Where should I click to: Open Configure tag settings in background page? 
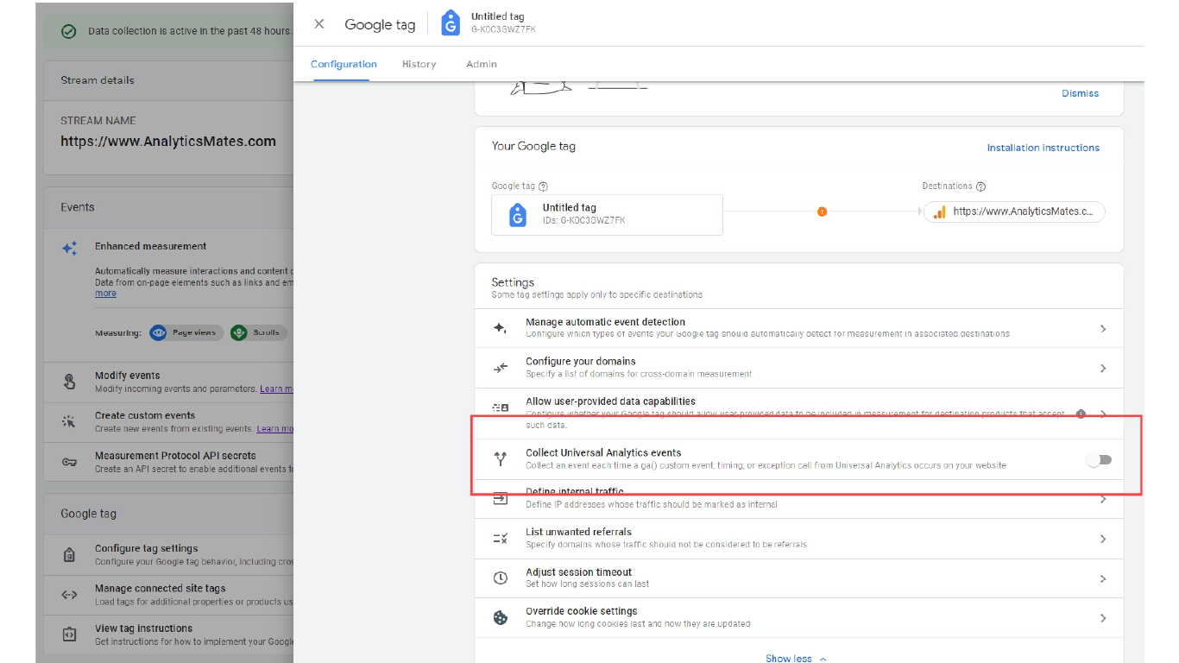[x=168, y=554]
